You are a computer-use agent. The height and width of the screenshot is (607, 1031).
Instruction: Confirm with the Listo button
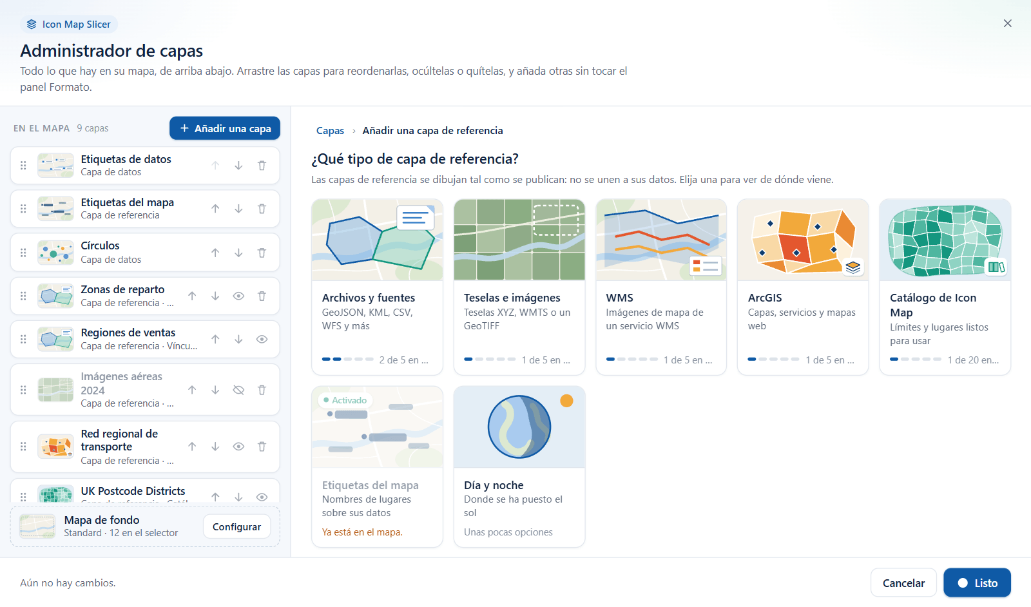(x=977, y=583)
